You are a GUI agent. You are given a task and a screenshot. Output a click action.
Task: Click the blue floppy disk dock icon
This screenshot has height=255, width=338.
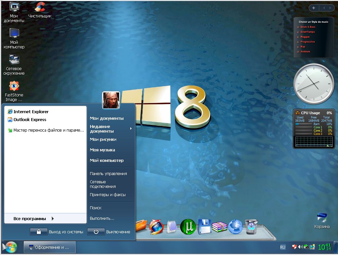pos(204,226)
